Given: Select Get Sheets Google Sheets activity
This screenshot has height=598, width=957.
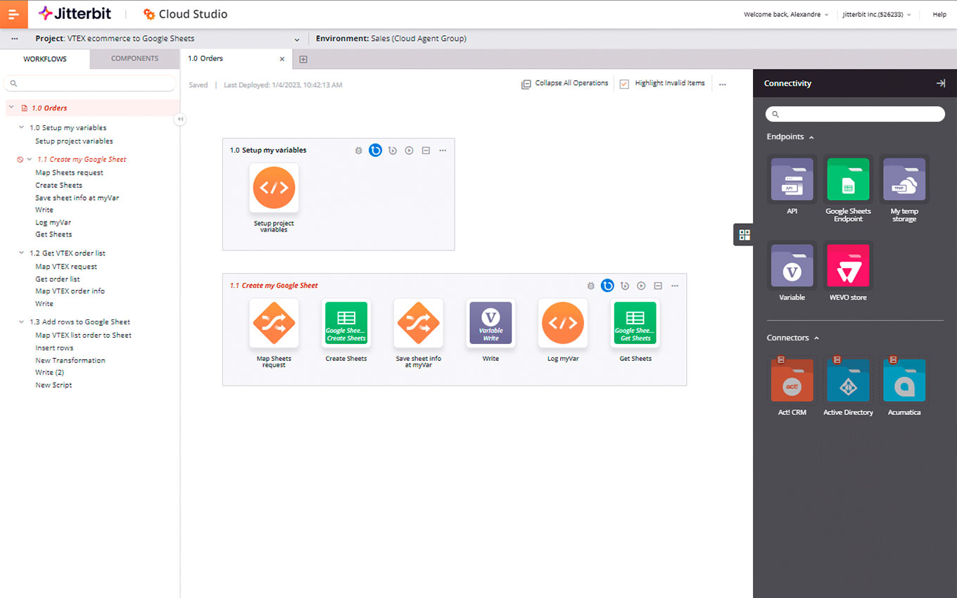Looking at the screenshot, I should 635,323.
